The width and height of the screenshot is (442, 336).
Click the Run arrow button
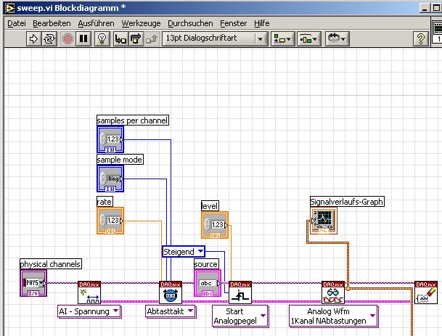[x=33, y=38]
